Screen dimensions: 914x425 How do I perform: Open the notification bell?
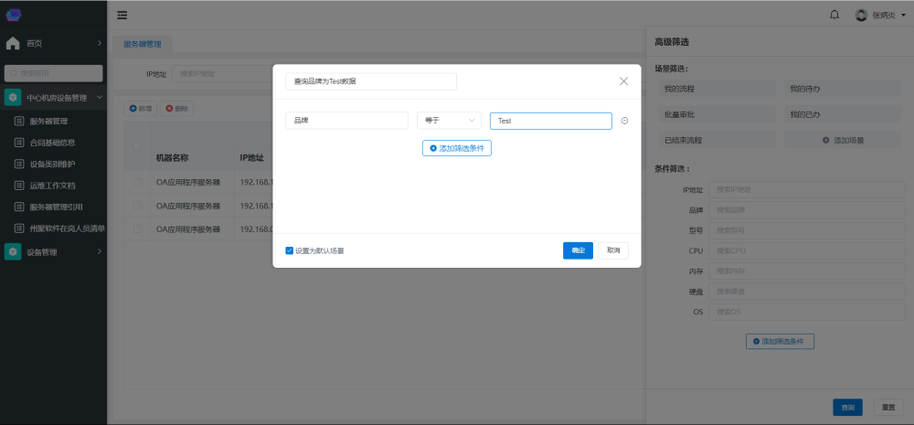tap(834, 15)
